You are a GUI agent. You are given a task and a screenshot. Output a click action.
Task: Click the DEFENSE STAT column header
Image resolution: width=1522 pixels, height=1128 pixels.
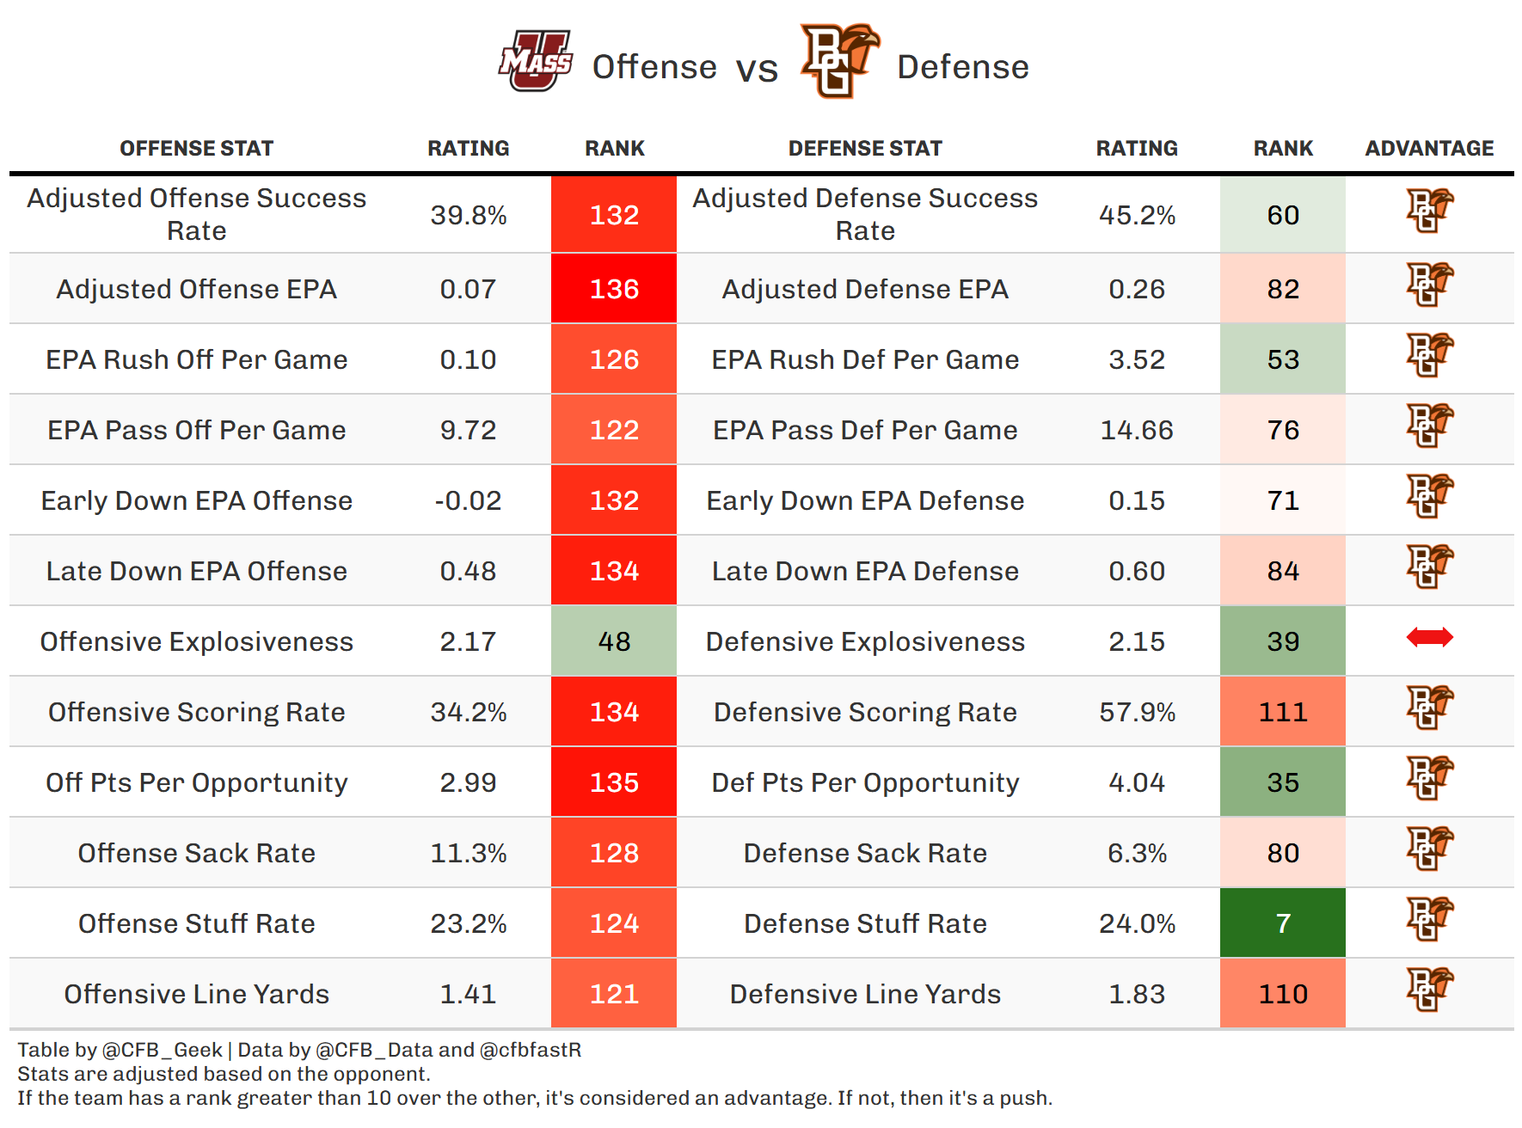[865, 149]
